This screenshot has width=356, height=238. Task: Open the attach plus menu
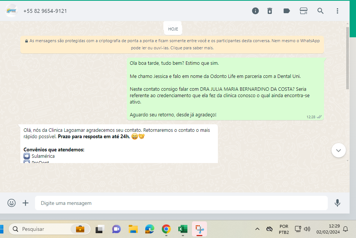click(x=26, y=203)
